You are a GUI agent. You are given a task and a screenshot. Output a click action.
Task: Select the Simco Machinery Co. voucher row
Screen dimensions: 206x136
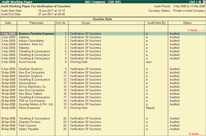click(x=103, y=87)
